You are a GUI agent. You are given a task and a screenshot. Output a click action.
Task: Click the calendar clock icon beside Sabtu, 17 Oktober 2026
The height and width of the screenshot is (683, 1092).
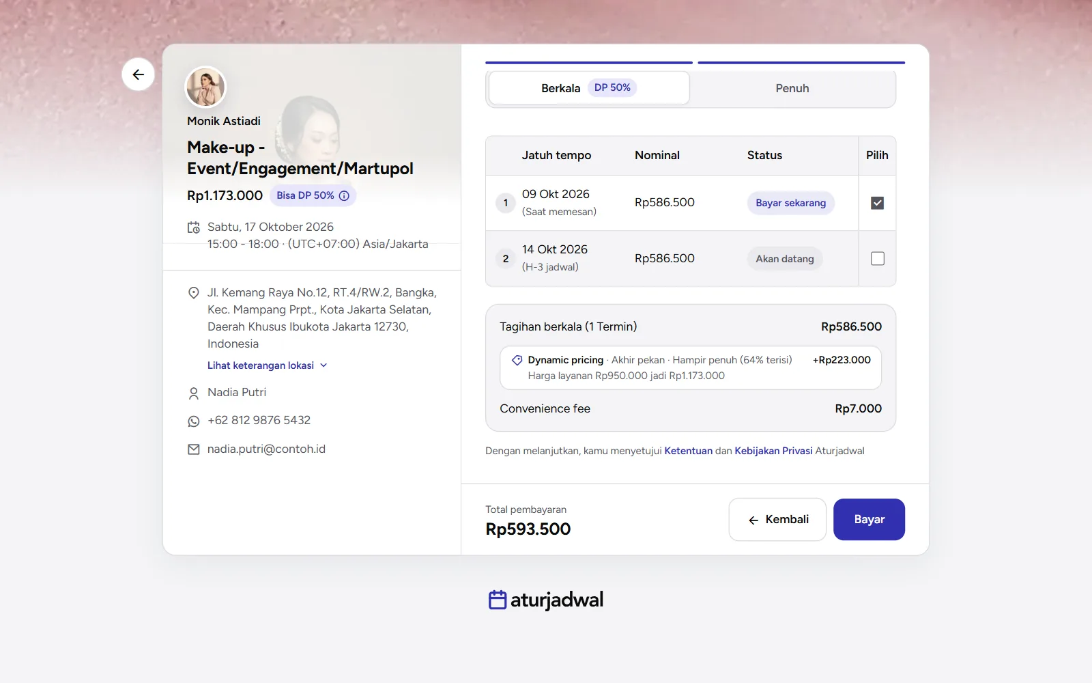[x=194, y=227]
